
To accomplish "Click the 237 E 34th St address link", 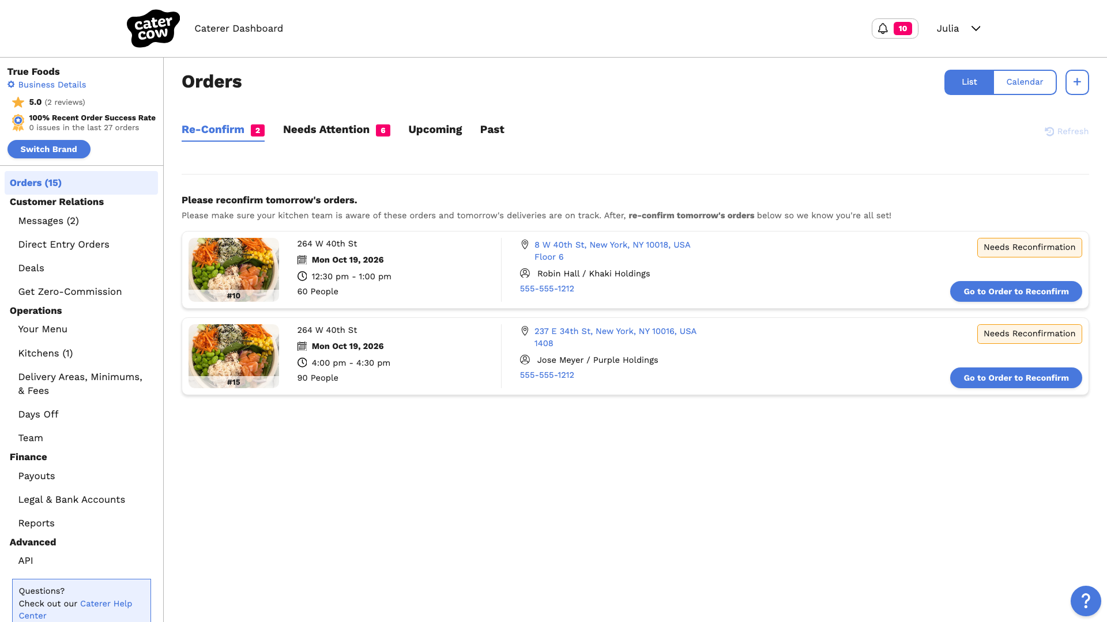I will pyautogui.click(x=615, y=337).
